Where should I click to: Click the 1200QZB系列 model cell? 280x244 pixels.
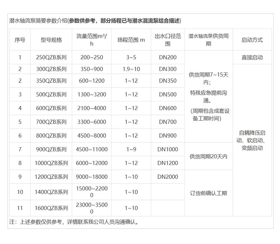coord(51,177)
